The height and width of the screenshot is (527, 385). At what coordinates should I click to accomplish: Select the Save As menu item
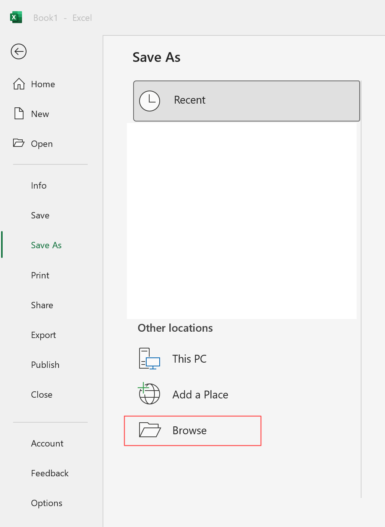(46, 245)
